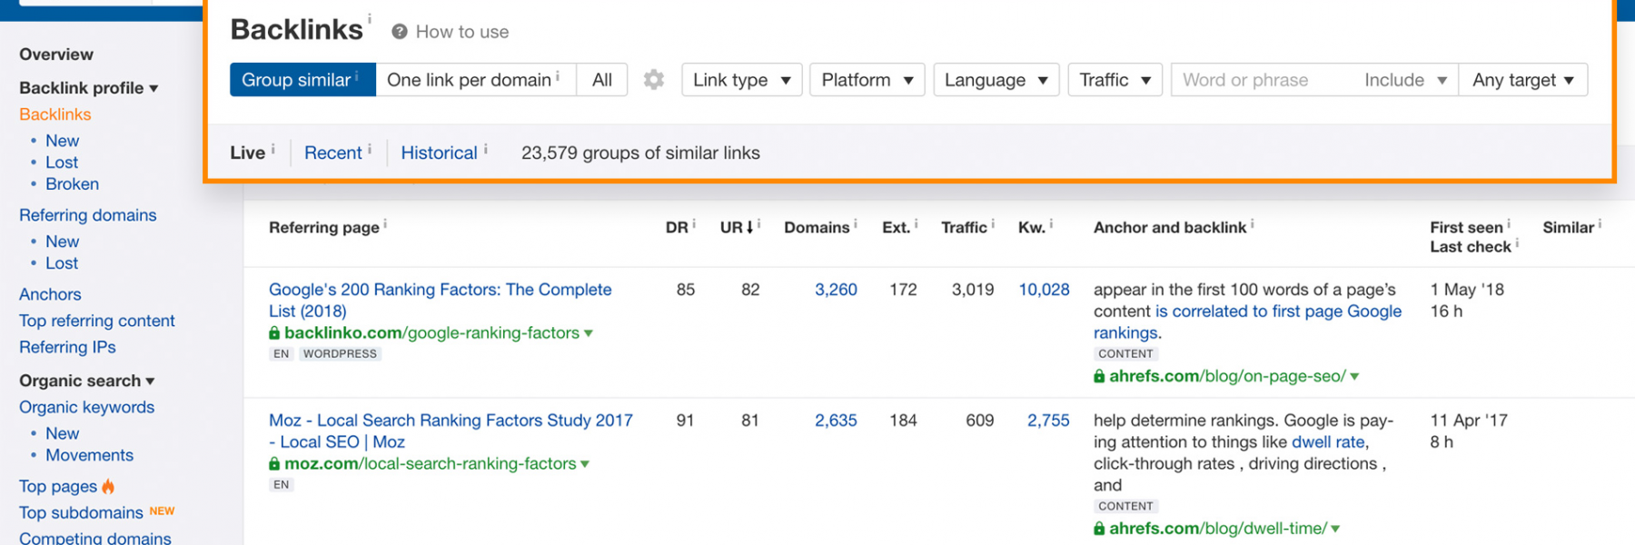Open Google's 200 Ranking Factors page link

point(441,301)
